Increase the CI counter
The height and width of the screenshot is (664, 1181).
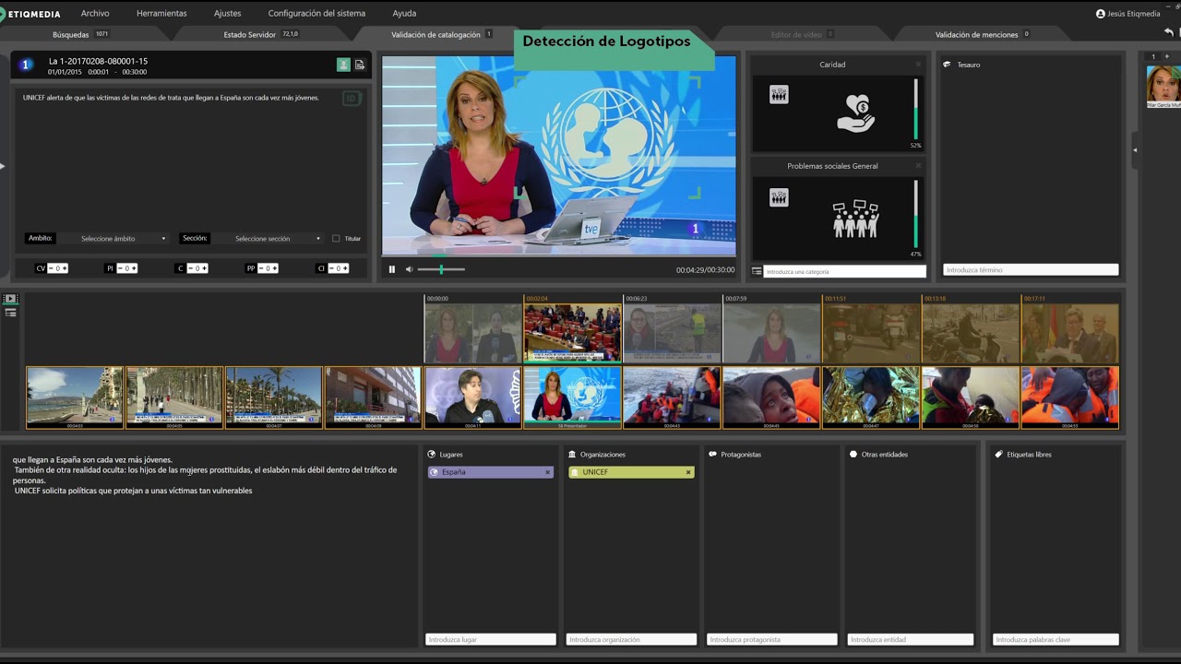[x=344, y=268]
